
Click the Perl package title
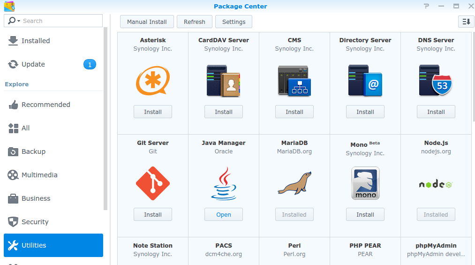[294, 246]
